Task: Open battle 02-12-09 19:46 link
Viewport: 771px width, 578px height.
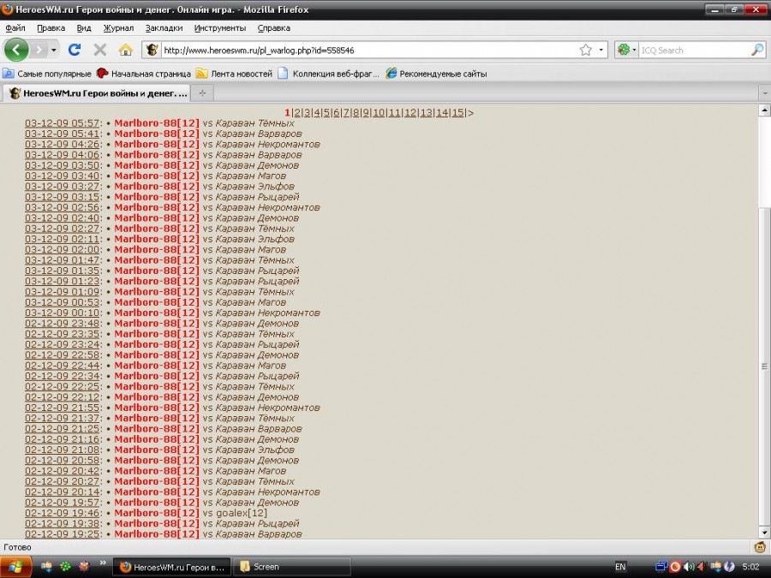Action: (63, 513)
